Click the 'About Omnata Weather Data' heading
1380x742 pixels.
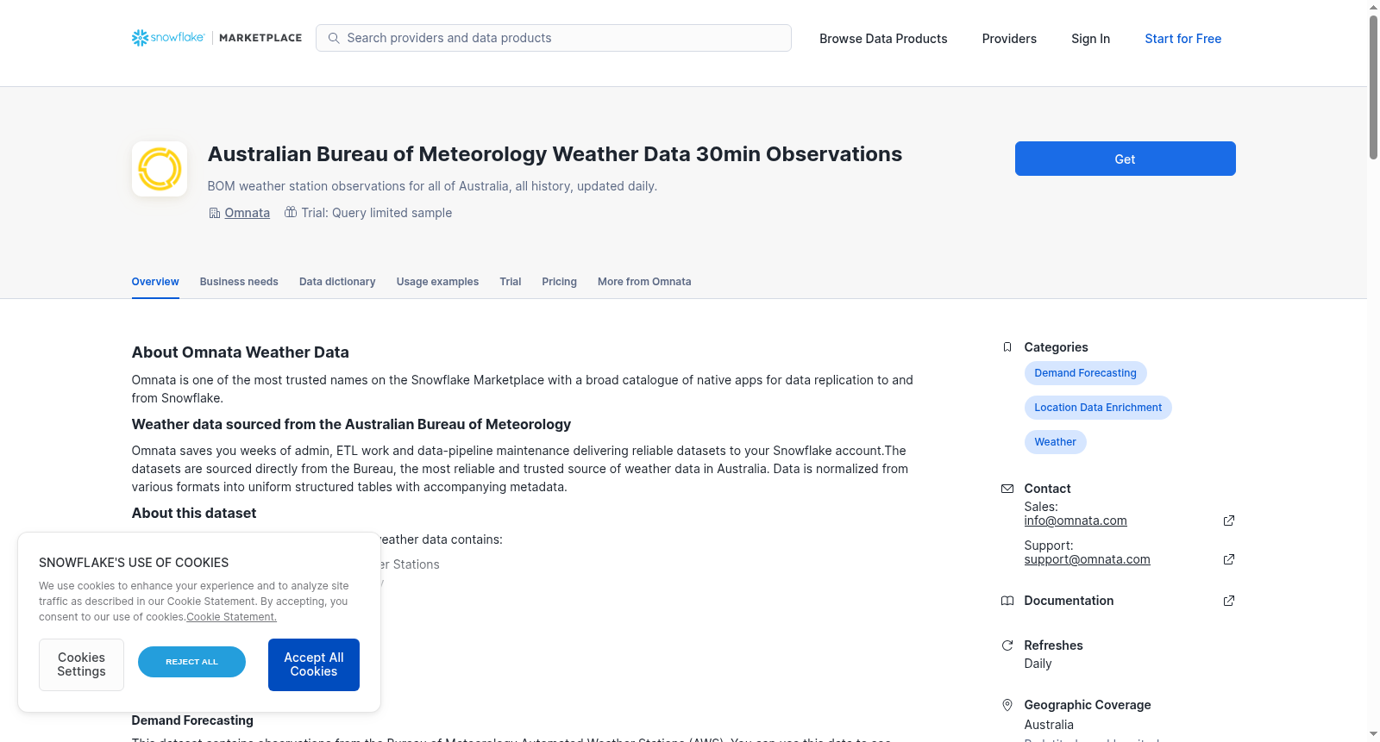coord(240,352)
